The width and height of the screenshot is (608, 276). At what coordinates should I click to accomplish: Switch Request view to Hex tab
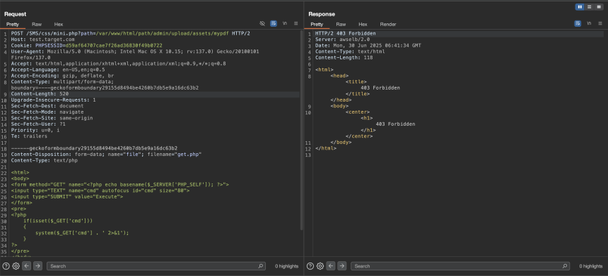[x=59, y=24]
